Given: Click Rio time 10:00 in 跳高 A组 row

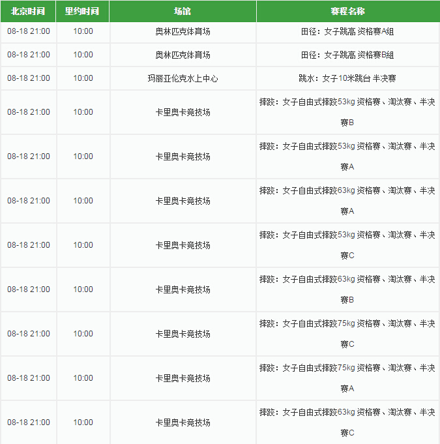Looking at the screenshot, I should click(x=83, y=31).
